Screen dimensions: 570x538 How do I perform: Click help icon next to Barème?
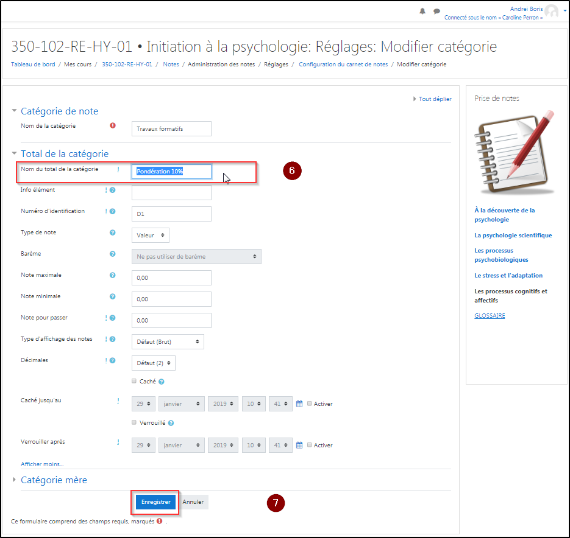click(x=112, y=254)
